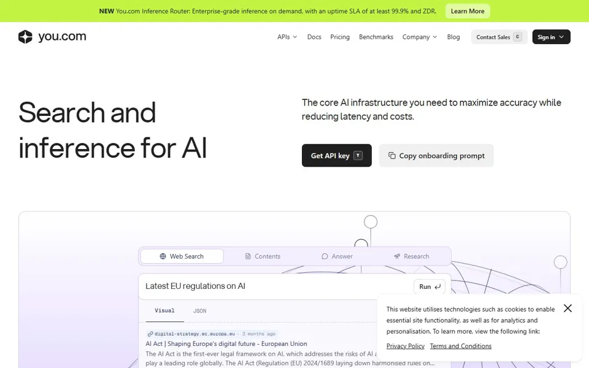This screenshot has width=589, height=368.
Task: Expand the Company dropdown chevron
Action: (435, 37)
